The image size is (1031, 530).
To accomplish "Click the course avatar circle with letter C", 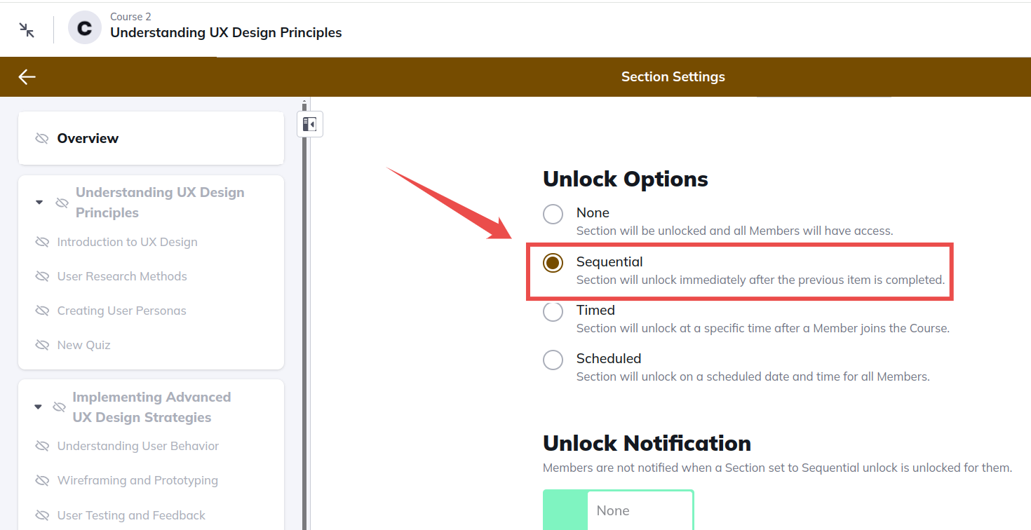I will [x=85, y=28].
